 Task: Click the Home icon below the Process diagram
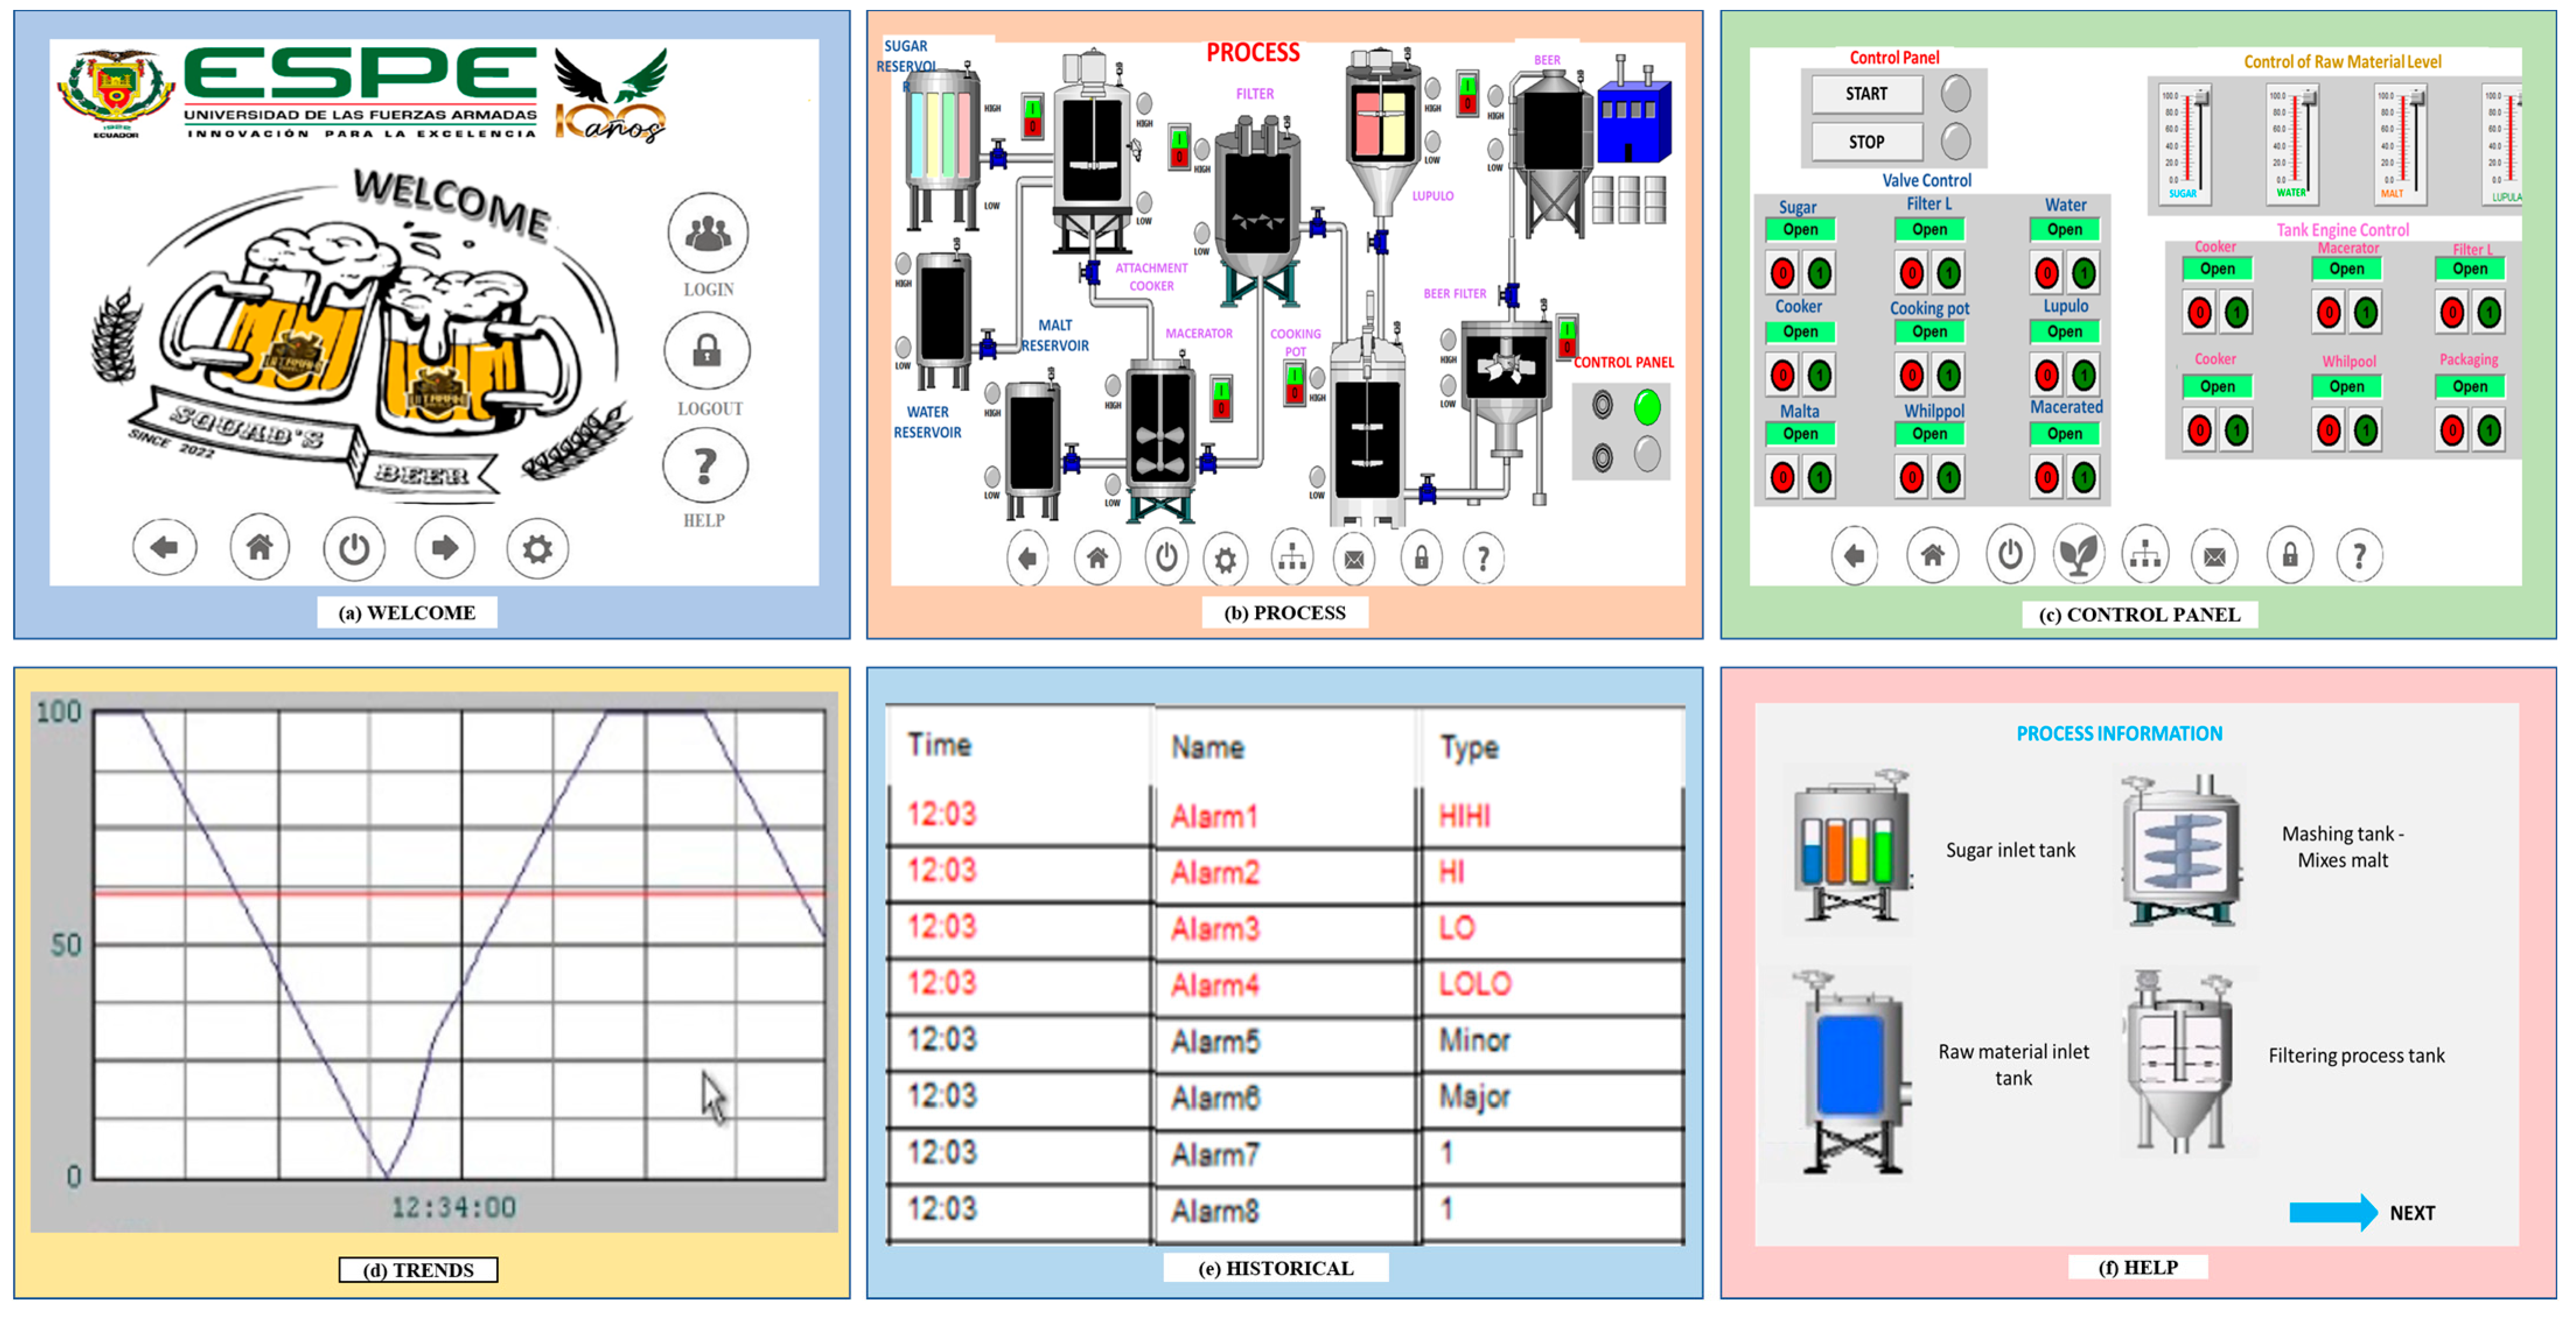[x=1097, y=558]
